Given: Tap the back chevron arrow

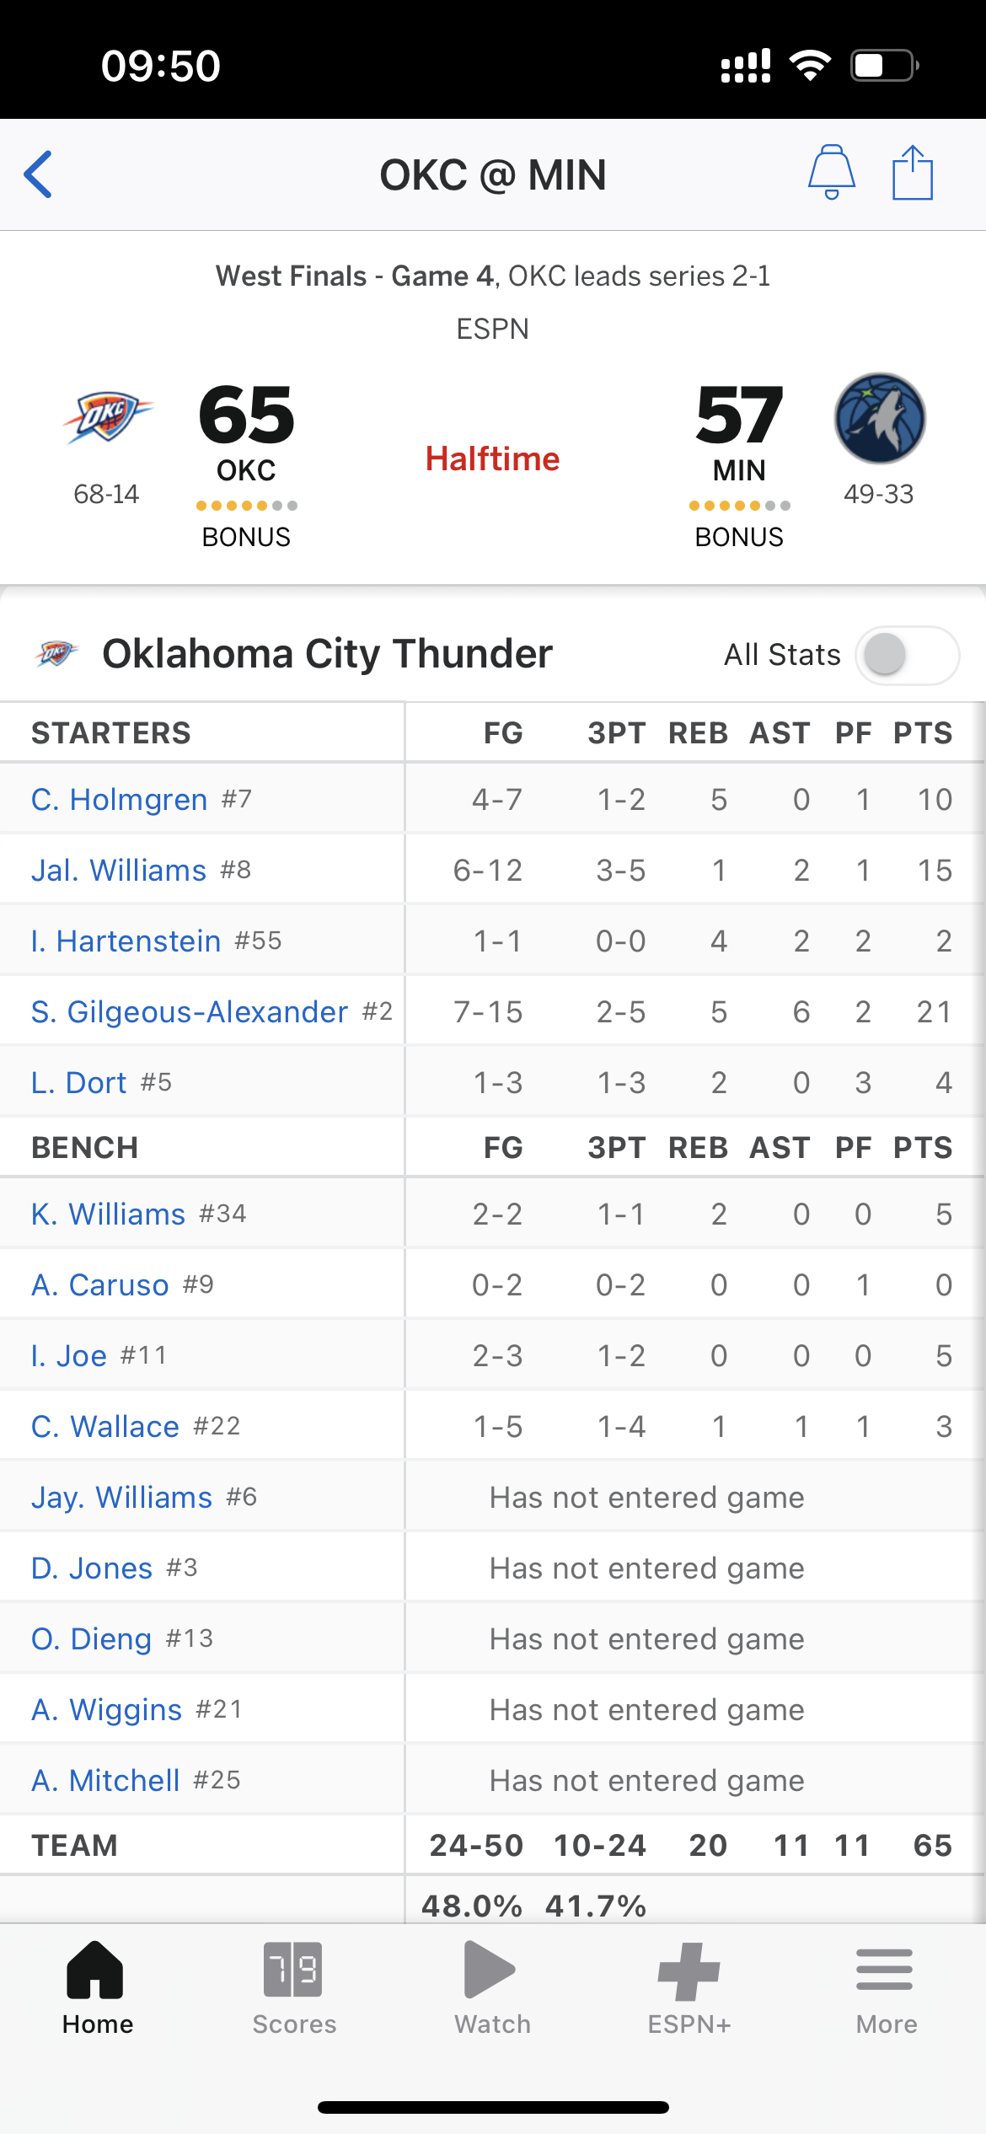Looking at the screenshot, I should (x=39, y=174).
